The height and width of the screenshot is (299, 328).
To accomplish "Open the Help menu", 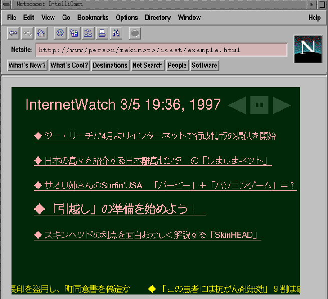I will [314, 18].
